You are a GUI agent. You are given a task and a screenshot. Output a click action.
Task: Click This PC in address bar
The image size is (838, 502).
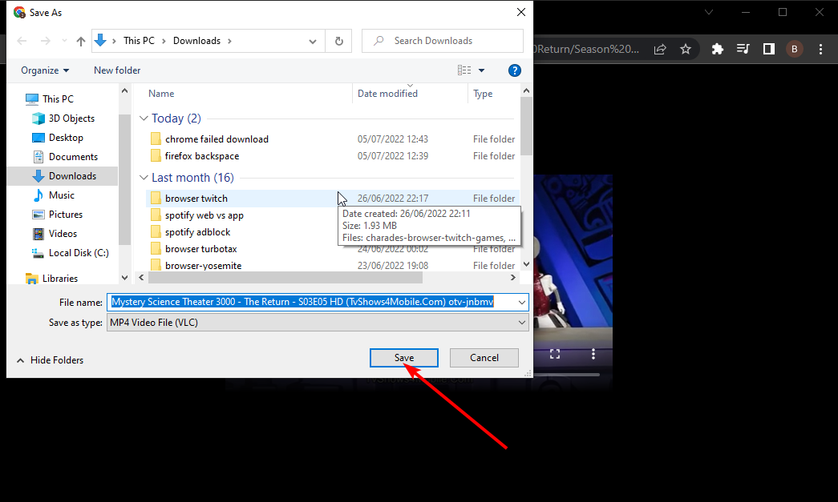139,41
